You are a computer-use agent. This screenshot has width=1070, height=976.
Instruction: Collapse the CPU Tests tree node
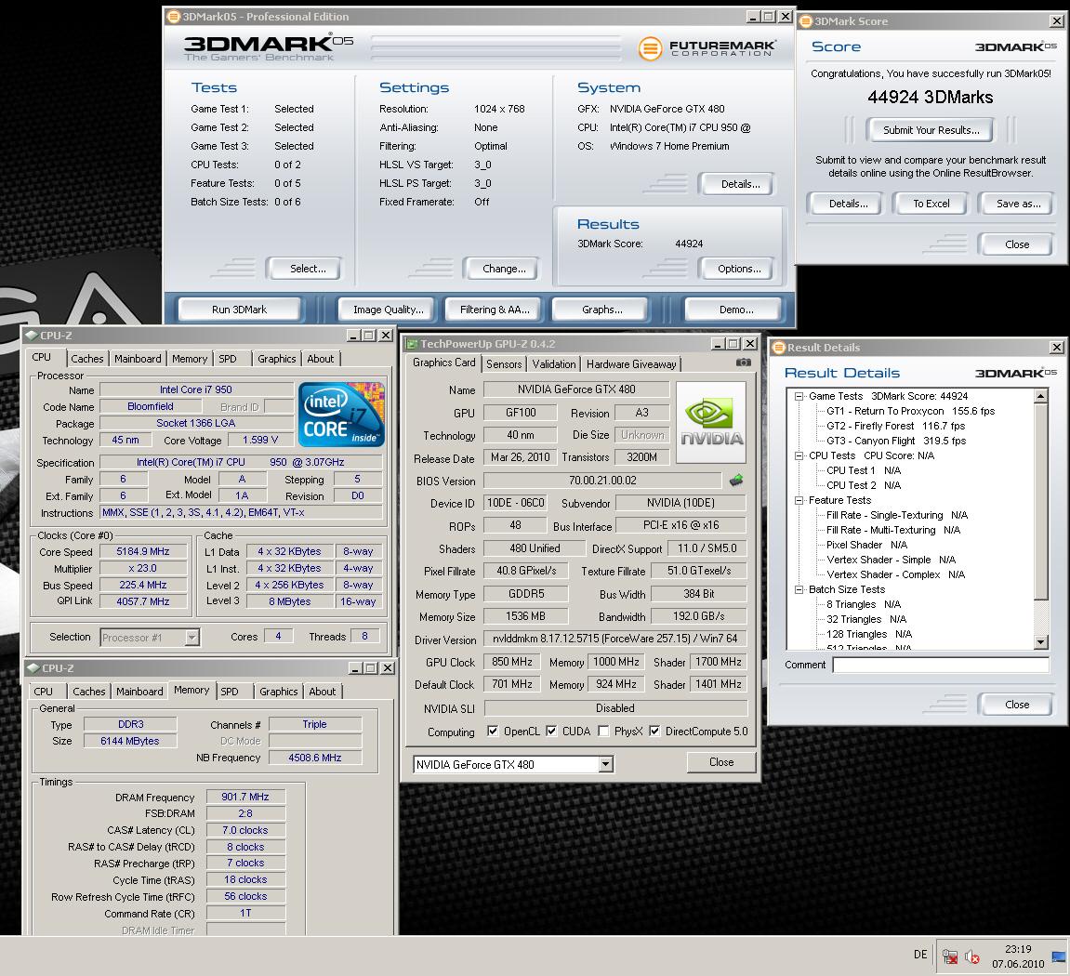coord(799,455)
